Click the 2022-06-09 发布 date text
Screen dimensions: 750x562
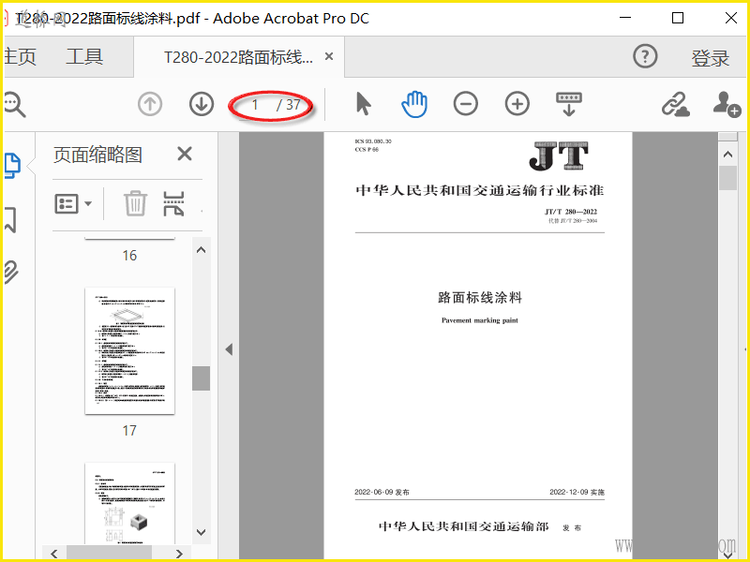[x=382, y=492]
